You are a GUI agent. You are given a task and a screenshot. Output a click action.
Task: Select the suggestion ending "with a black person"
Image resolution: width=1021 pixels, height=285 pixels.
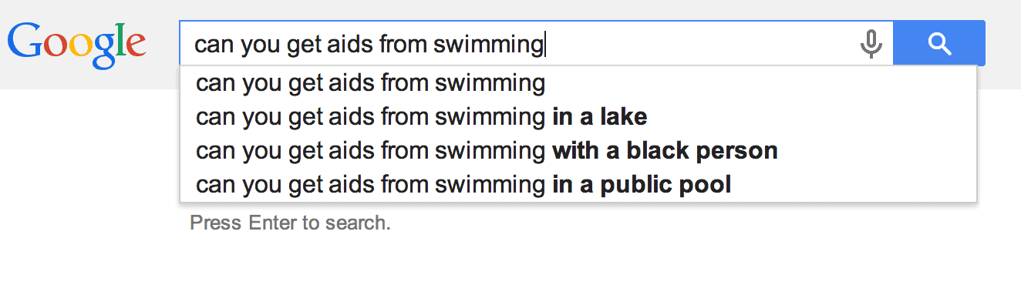(x=578, y=150)
